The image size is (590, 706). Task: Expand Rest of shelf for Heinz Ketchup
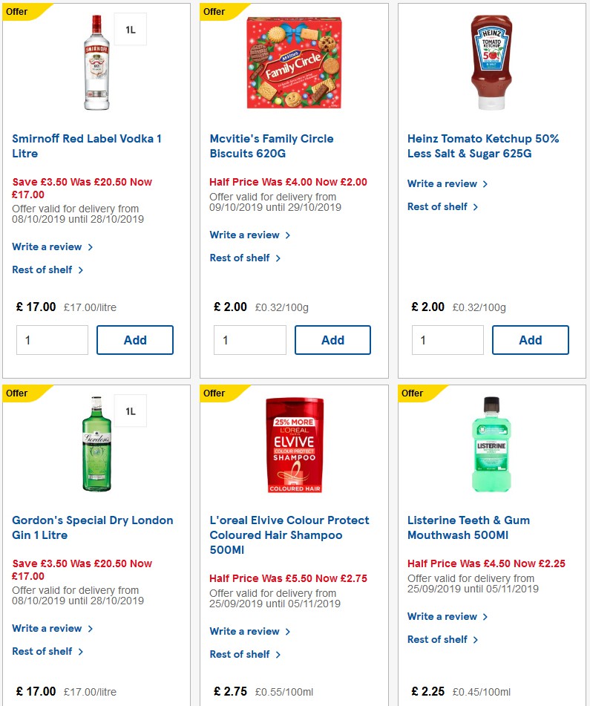[x=439, y=206]
